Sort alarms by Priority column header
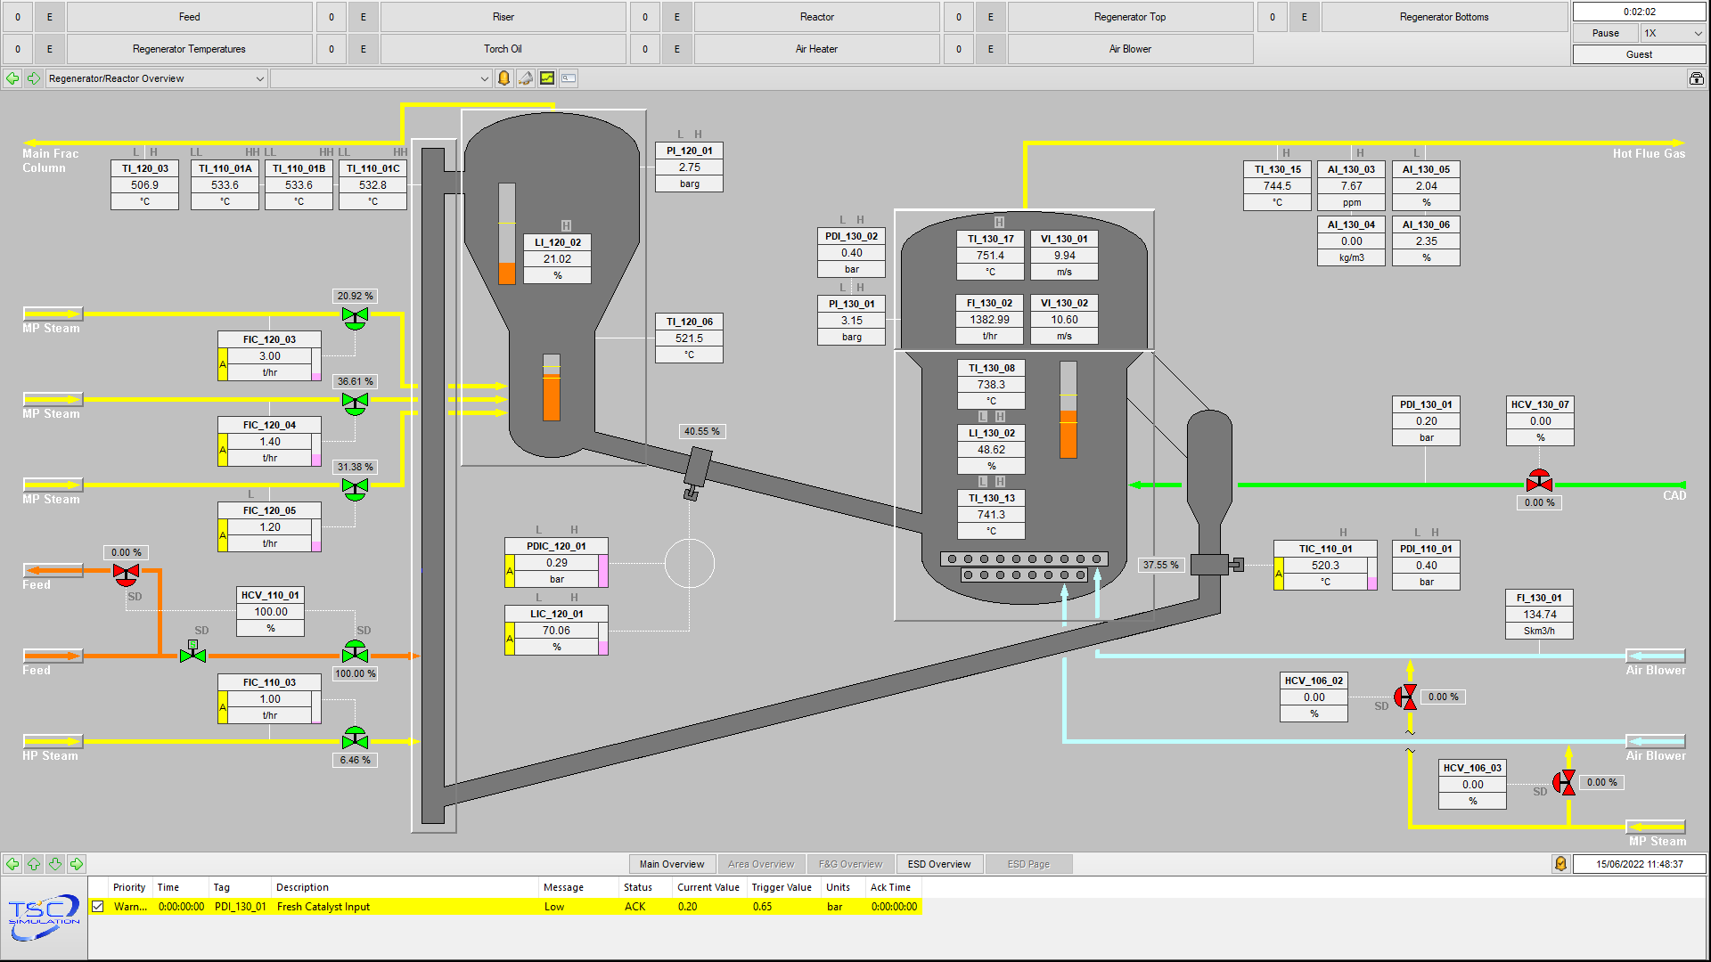Screen dimensions: 1711x962 click(x=129, y=887)
